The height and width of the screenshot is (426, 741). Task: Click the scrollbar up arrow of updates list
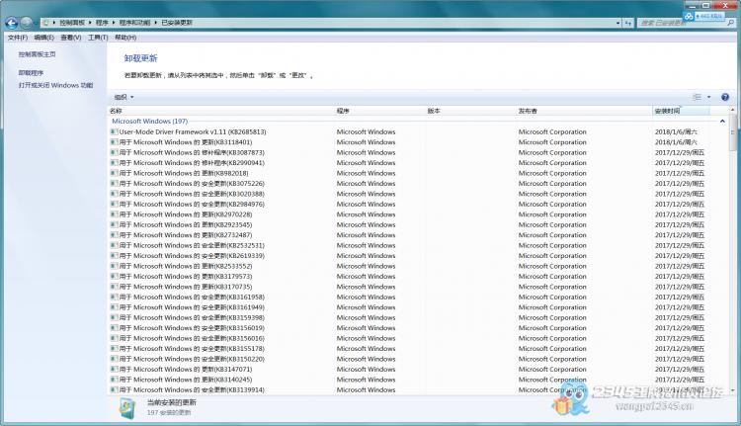coord(732,110)
